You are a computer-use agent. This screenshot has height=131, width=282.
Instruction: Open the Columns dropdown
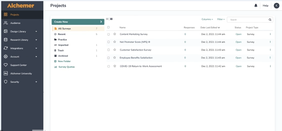pyautogui.click(x=207, y=19)
